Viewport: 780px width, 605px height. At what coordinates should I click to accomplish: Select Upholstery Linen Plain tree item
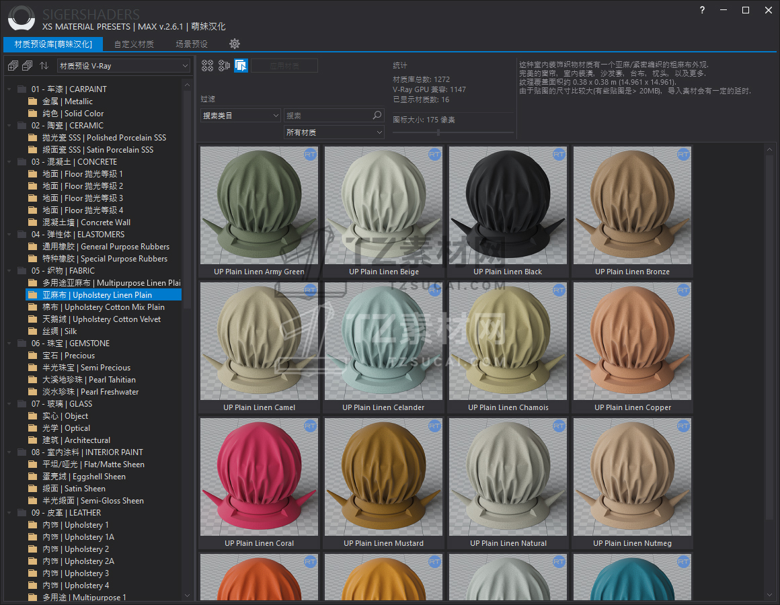[x=104, y=295]
